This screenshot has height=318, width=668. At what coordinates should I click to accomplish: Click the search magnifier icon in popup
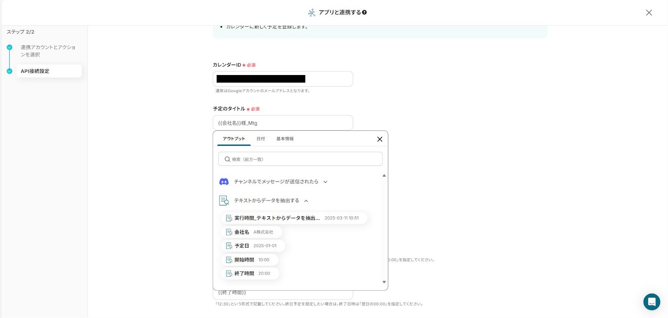click(227, 159)
